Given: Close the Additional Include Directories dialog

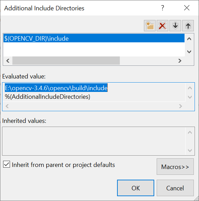Looking at the screenshot, I should pyautogui.click(x=187, y=8).
